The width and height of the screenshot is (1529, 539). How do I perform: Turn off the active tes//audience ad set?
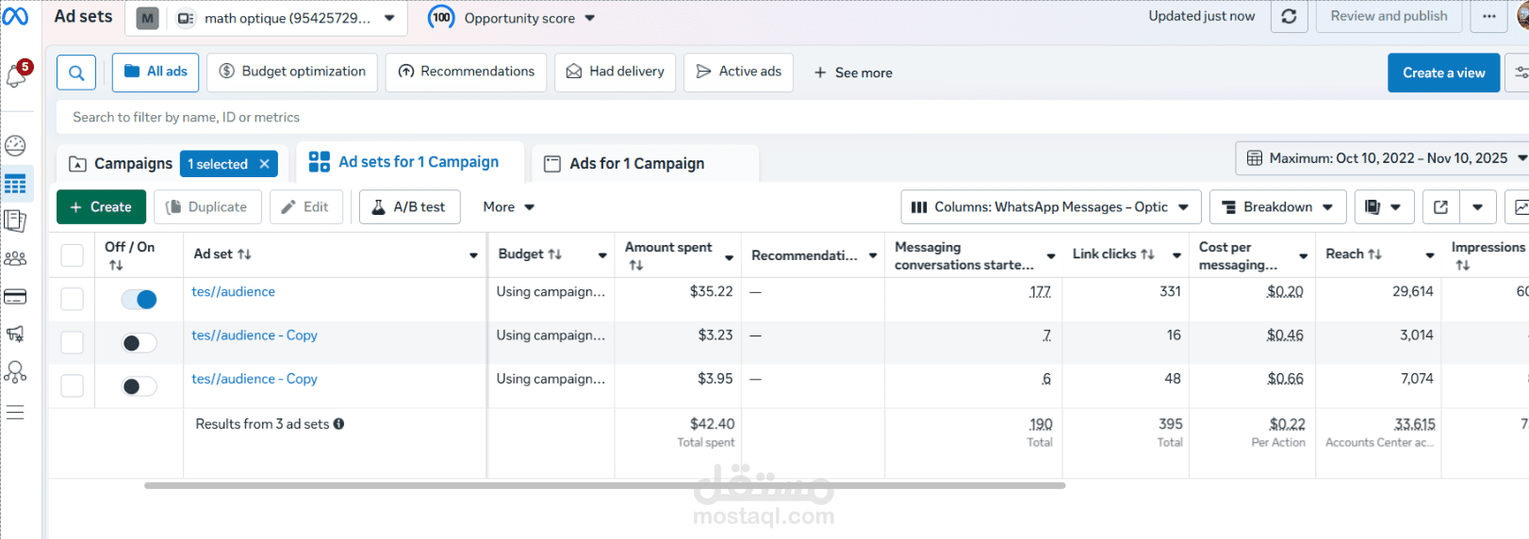click(x=140, y=300)
